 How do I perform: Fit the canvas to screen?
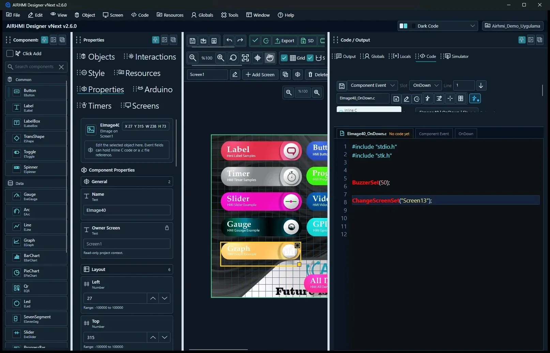point(245,58)
